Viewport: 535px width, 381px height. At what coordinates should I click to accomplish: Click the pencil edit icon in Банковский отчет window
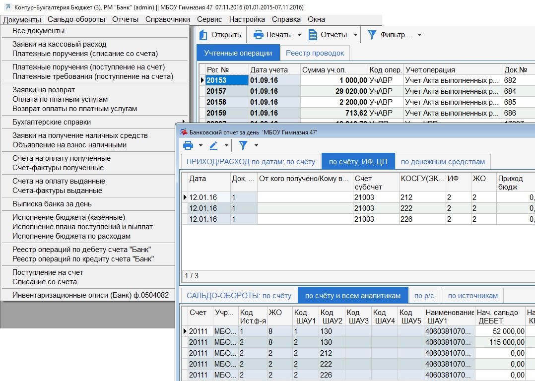(213, 146)
